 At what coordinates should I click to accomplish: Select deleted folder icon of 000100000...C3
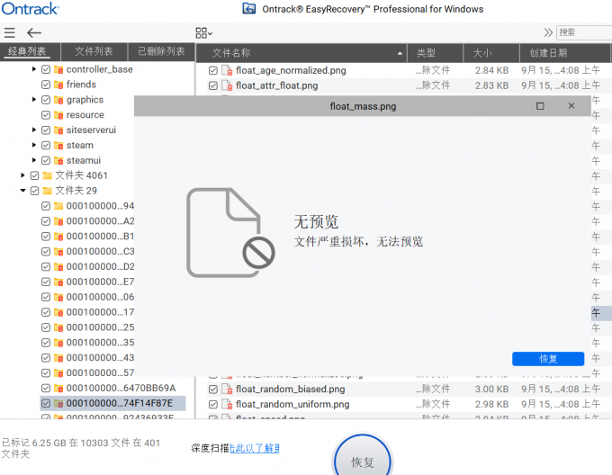pos(58,252)
